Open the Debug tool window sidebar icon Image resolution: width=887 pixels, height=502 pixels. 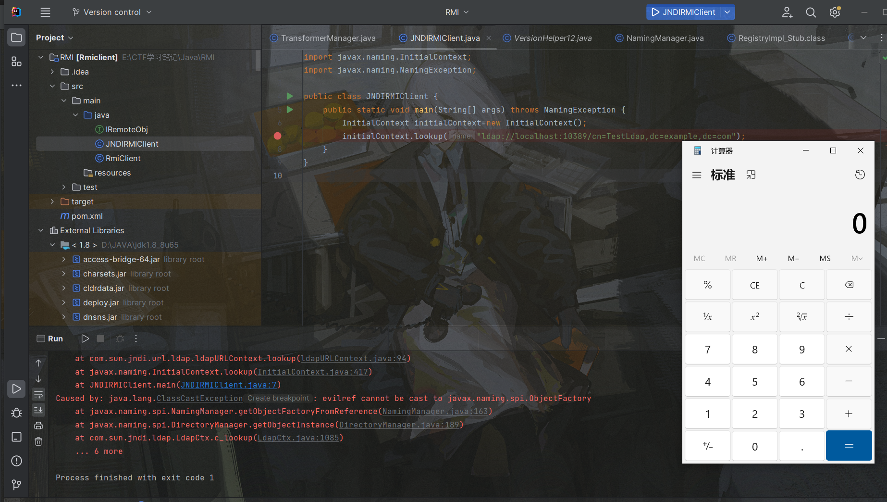pyautogui.click(x=16, y=413)
